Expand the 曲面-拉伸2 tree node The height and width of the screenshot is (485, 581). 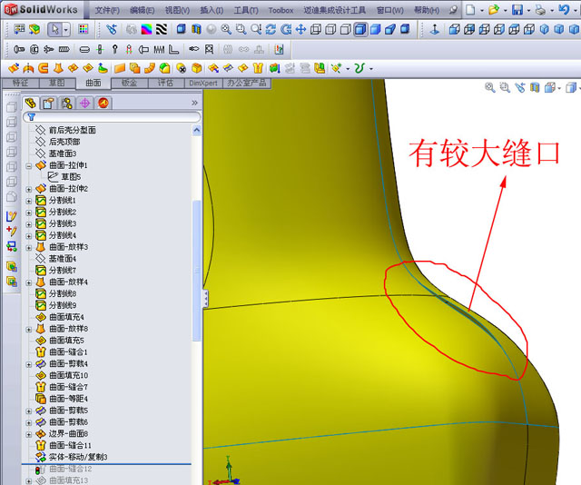tap(29, 190)
